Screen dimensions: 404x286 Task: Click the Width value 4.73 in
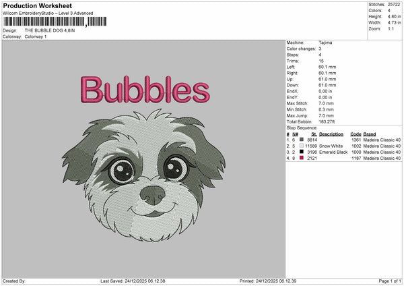tap(394, 23)
